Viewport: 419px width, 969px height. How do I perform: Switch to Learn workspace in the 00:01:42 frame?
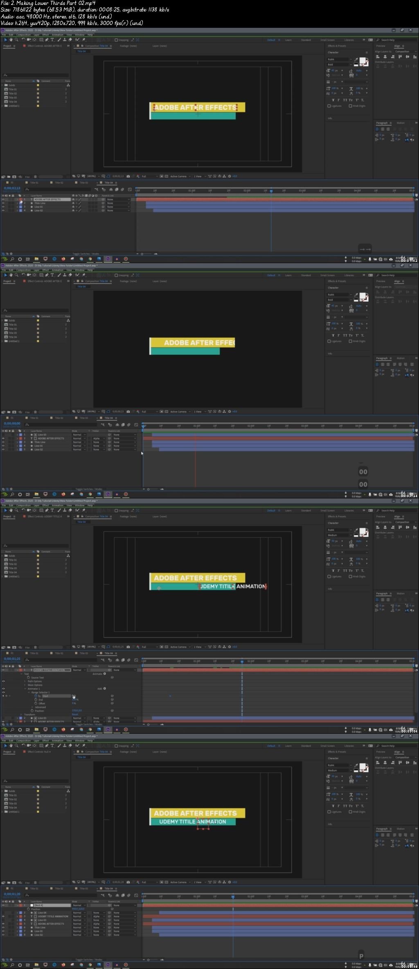click(288, 40)
